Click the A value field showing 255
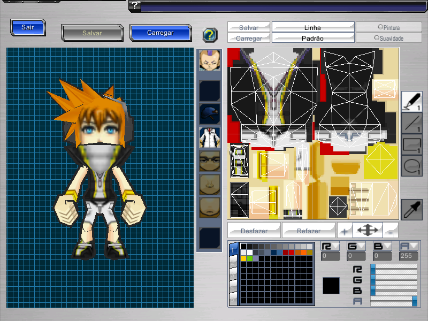Image resolution: width=428 pixels, height=321 pixels. (408, 256)
